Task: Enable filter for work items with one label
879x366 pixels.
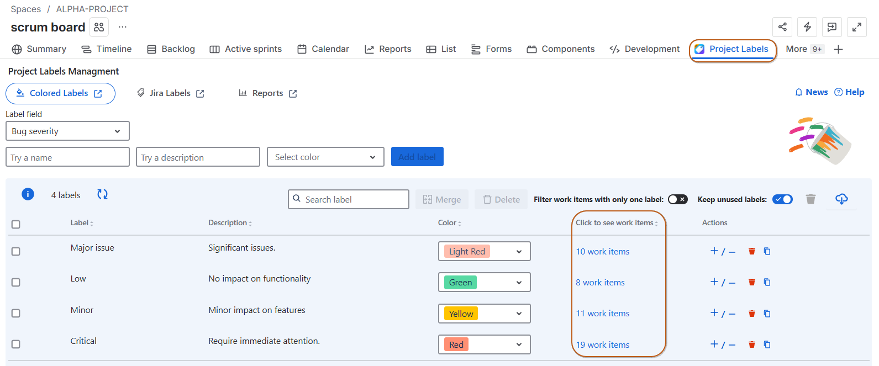Action: click(x=677, y=199)
